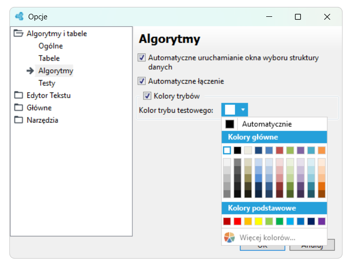The height and width of the screenshot is (268, 348).
Task: Open the Kolor trybu testowego dropdown arrow
Action: point(243,110)
